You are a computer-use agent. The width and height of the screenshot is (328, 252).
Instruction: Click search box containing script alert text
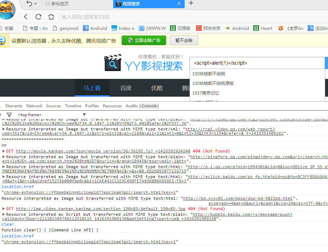point(257,63)
